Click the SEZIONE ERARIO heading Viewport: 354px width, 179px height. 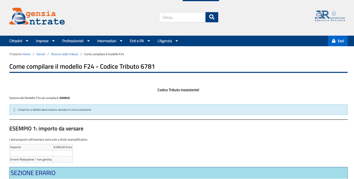pyautogui.click(x=33, y=173)
